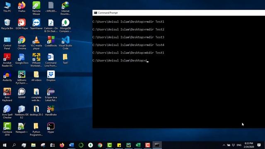The width and height of the screenshot is (265, 149).
Task: Open Excel from the taskbar
Action: (138, 145)
